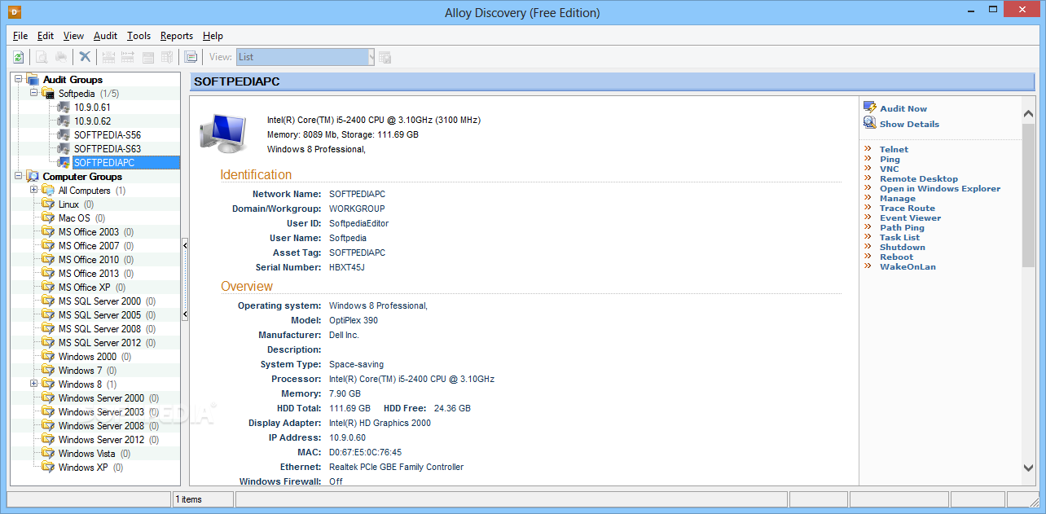Select Windows Server 2008 group
The height and width of the screenshot is (514, 1046).
point(101,426)
